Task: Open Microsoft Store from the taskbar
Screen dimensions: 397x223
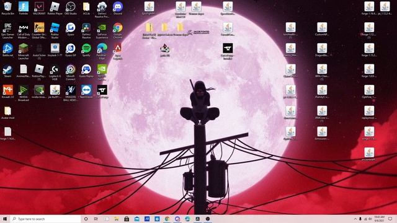Action: coord(127,219)
